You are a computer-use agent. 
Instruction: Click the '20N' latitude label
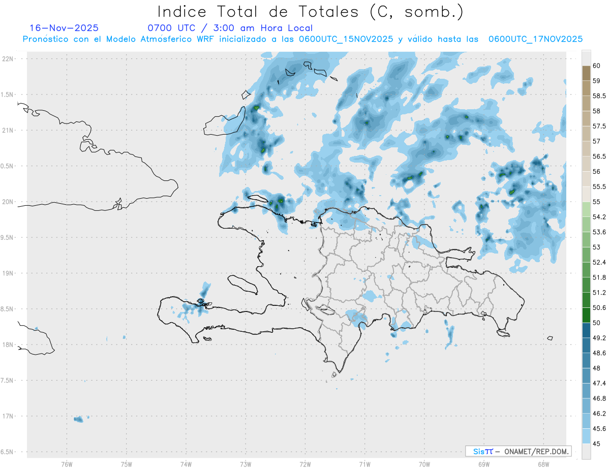[x=9, y=202]
